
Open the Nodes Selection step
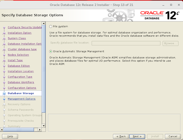pyautogui.click(x=18, y=55)
